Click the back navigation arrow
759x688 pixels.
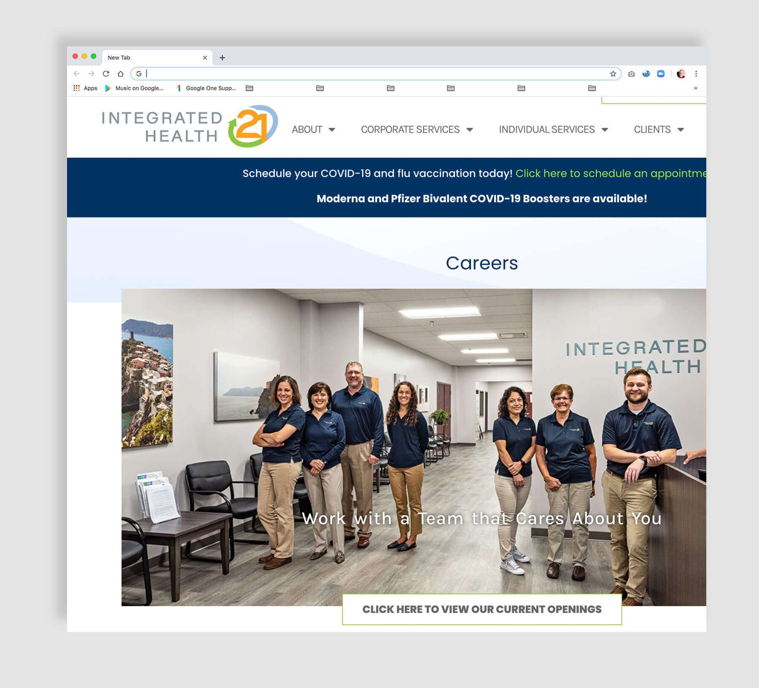point(76,74)
